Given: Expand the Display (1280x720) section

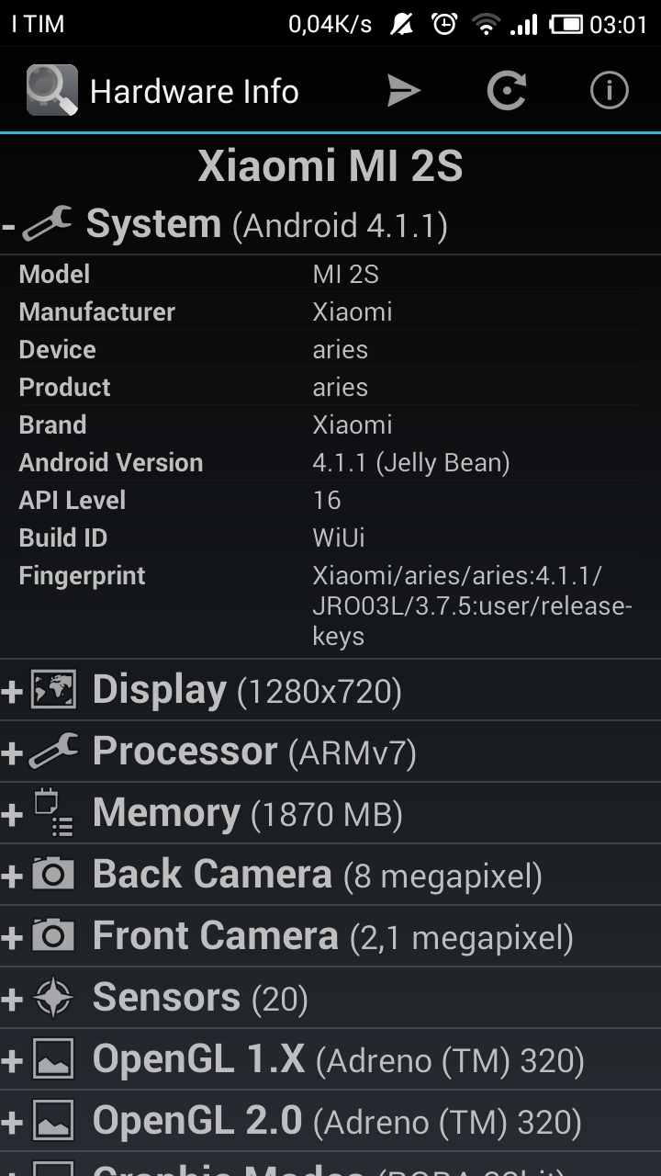Looking at the screenshot, I should tap(330, 690).
